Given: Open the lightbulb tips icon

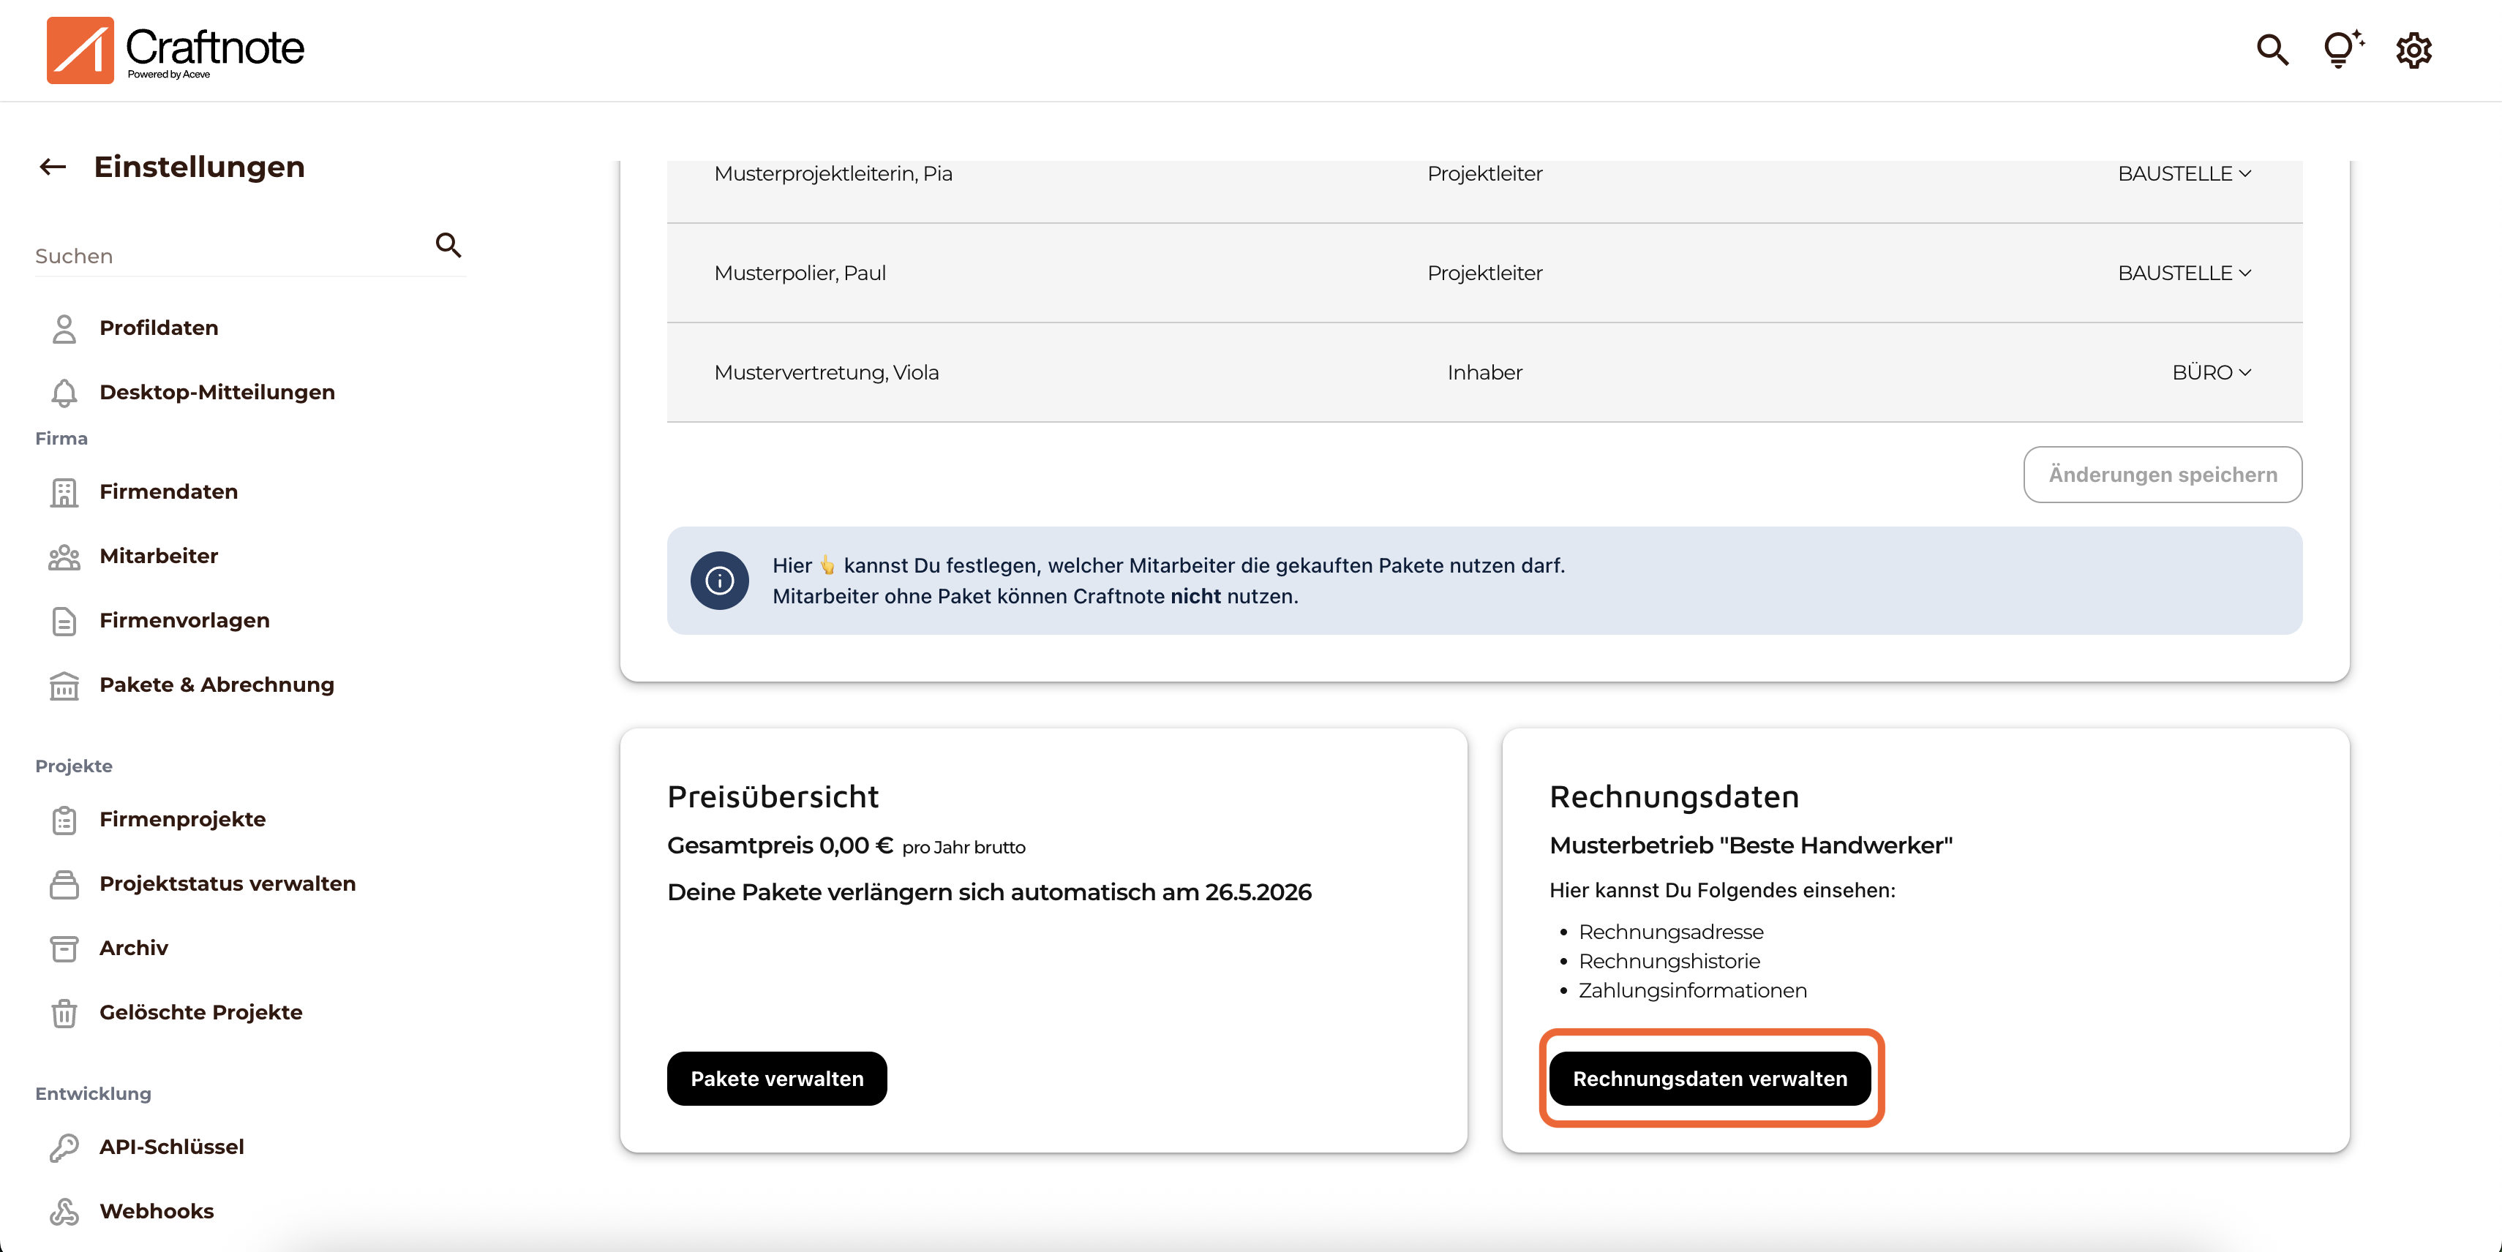Looking at the screenshot, I should click(2341, 50).
